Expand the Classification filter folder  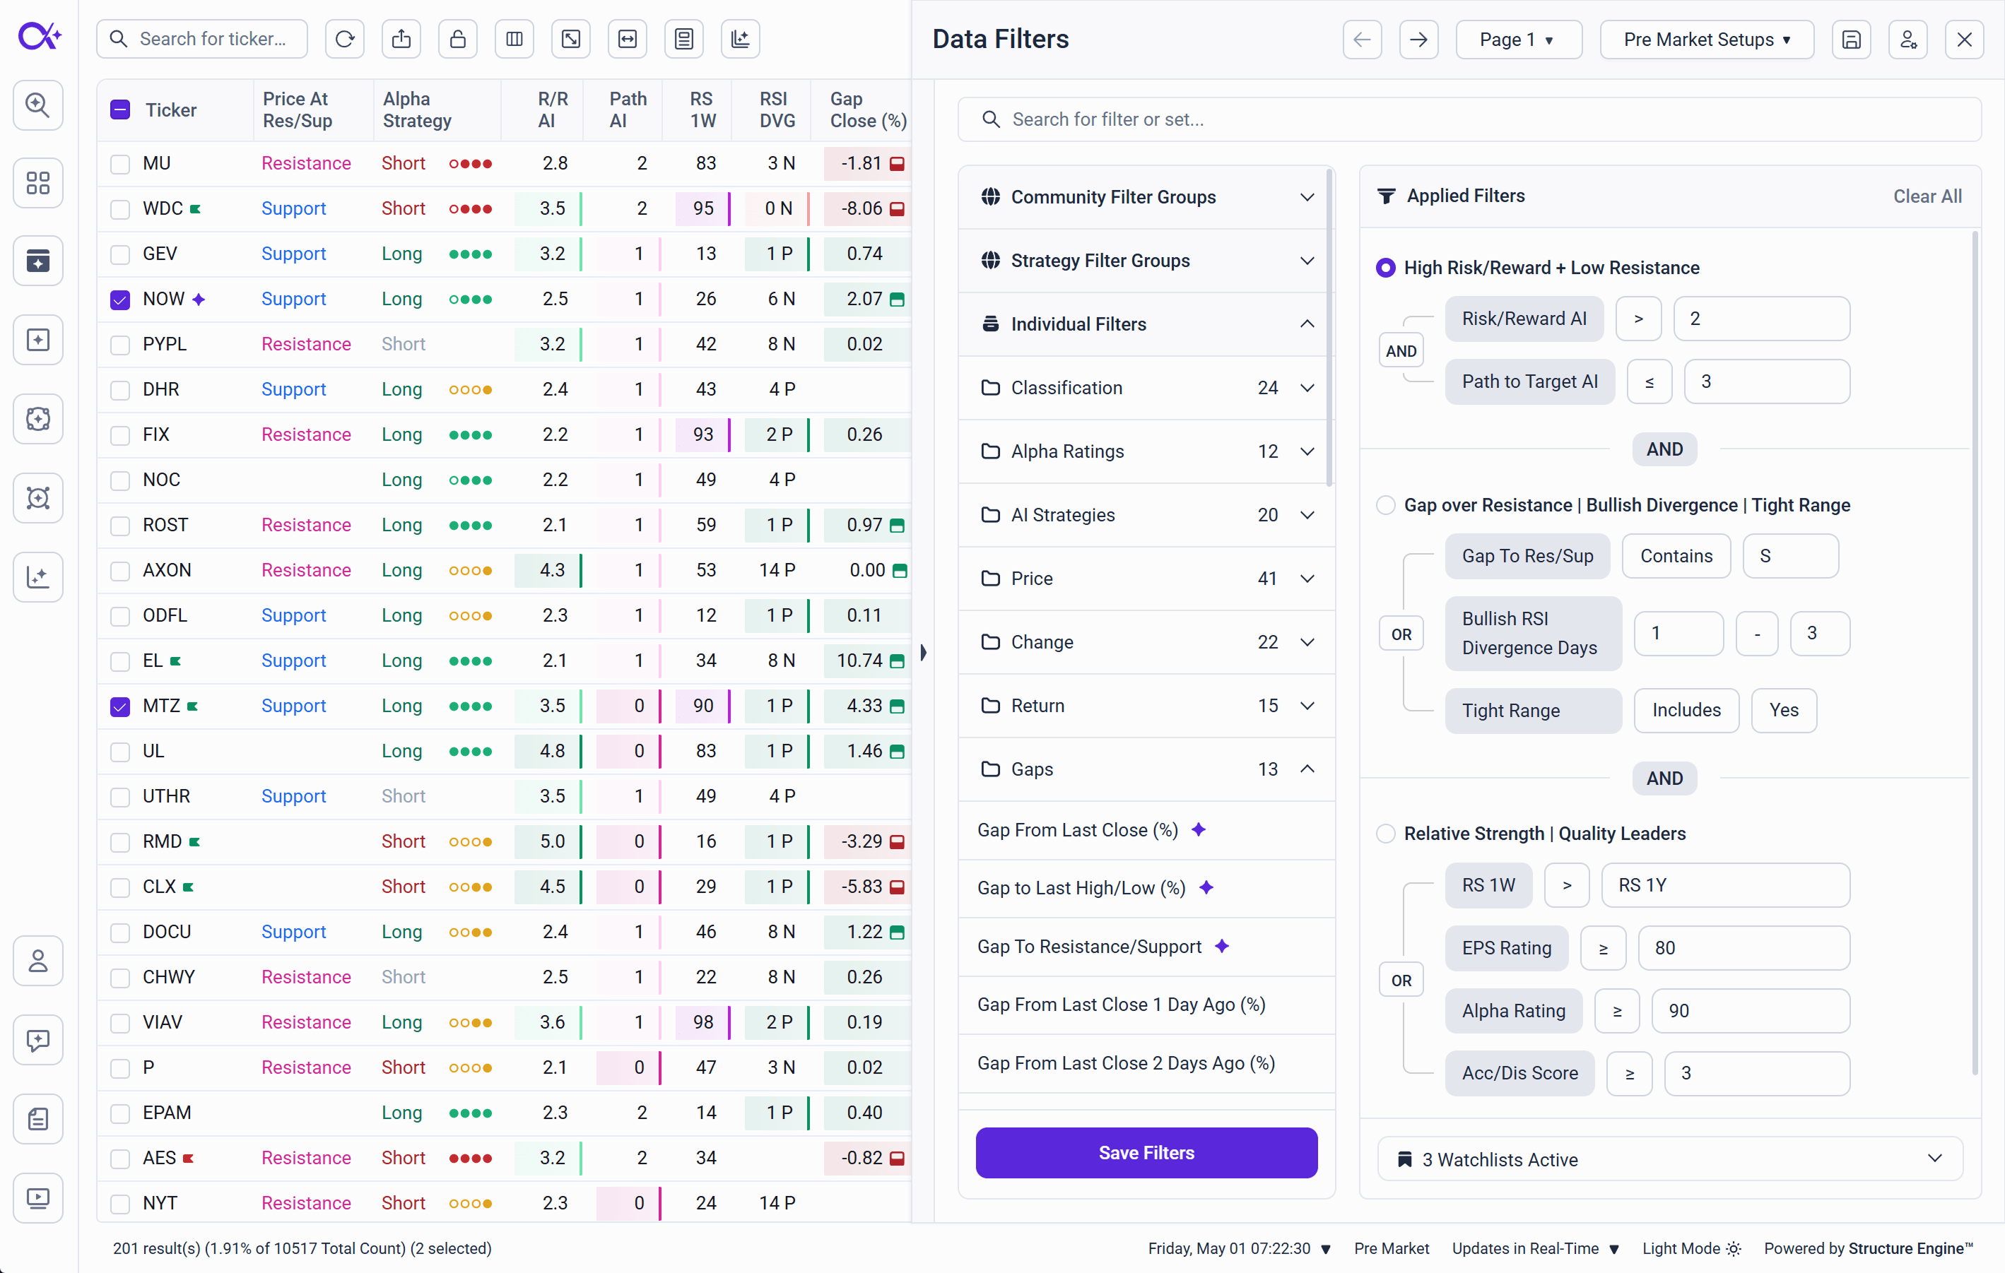tap(1146, 388)
